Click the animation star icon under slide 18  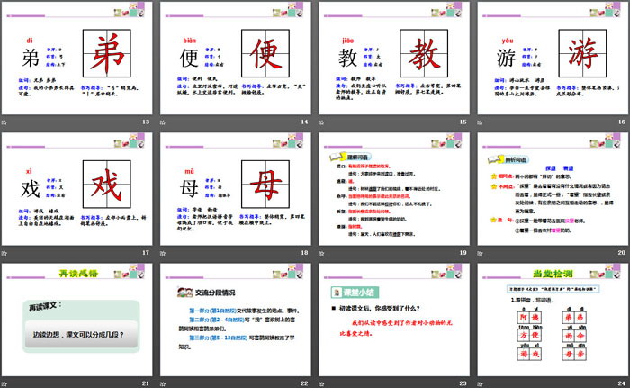click(166, 252)
